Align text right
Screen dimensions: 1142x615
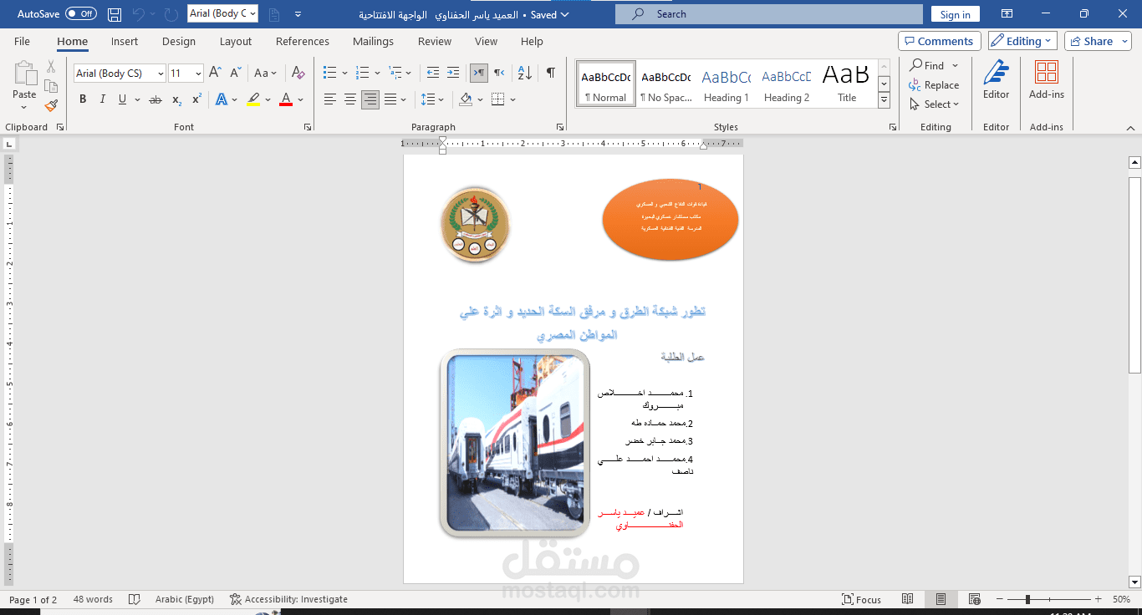click(x=370, y=99)
